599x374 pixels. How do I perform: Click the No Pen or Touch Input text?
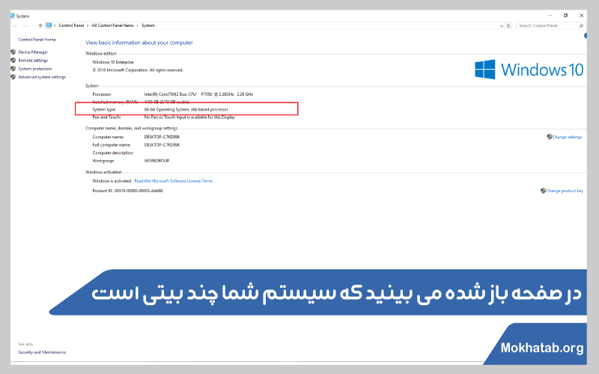coord(189,117)
